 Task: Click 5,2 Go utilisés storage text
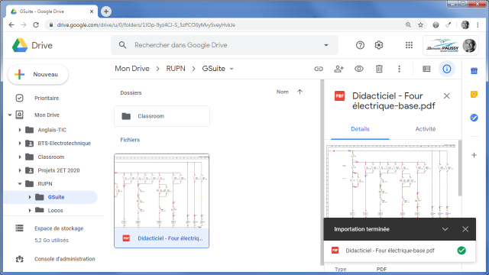51,241
